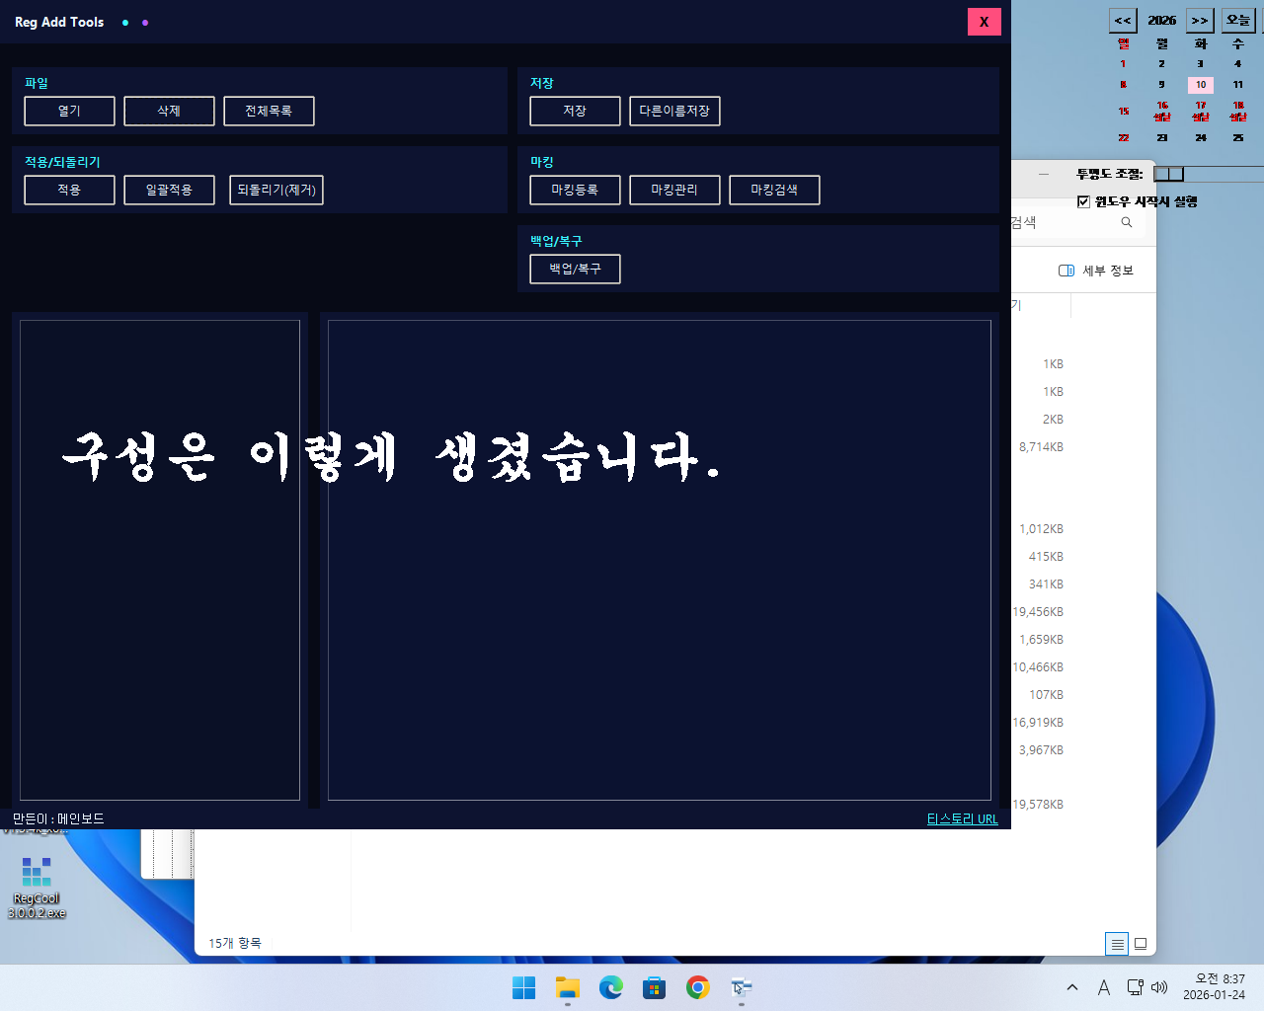Select calendar date 24

point(1200,138)
